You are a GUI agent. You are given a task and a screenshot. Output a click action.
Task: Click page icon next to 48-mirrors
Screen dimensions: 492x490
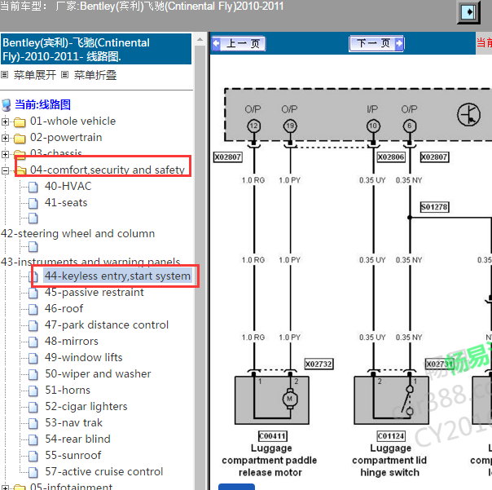33,342
